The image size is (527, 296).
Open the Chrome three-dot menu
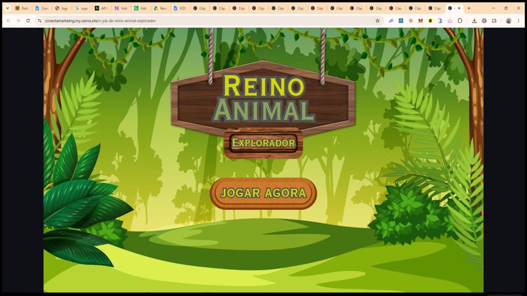[518, 21]
